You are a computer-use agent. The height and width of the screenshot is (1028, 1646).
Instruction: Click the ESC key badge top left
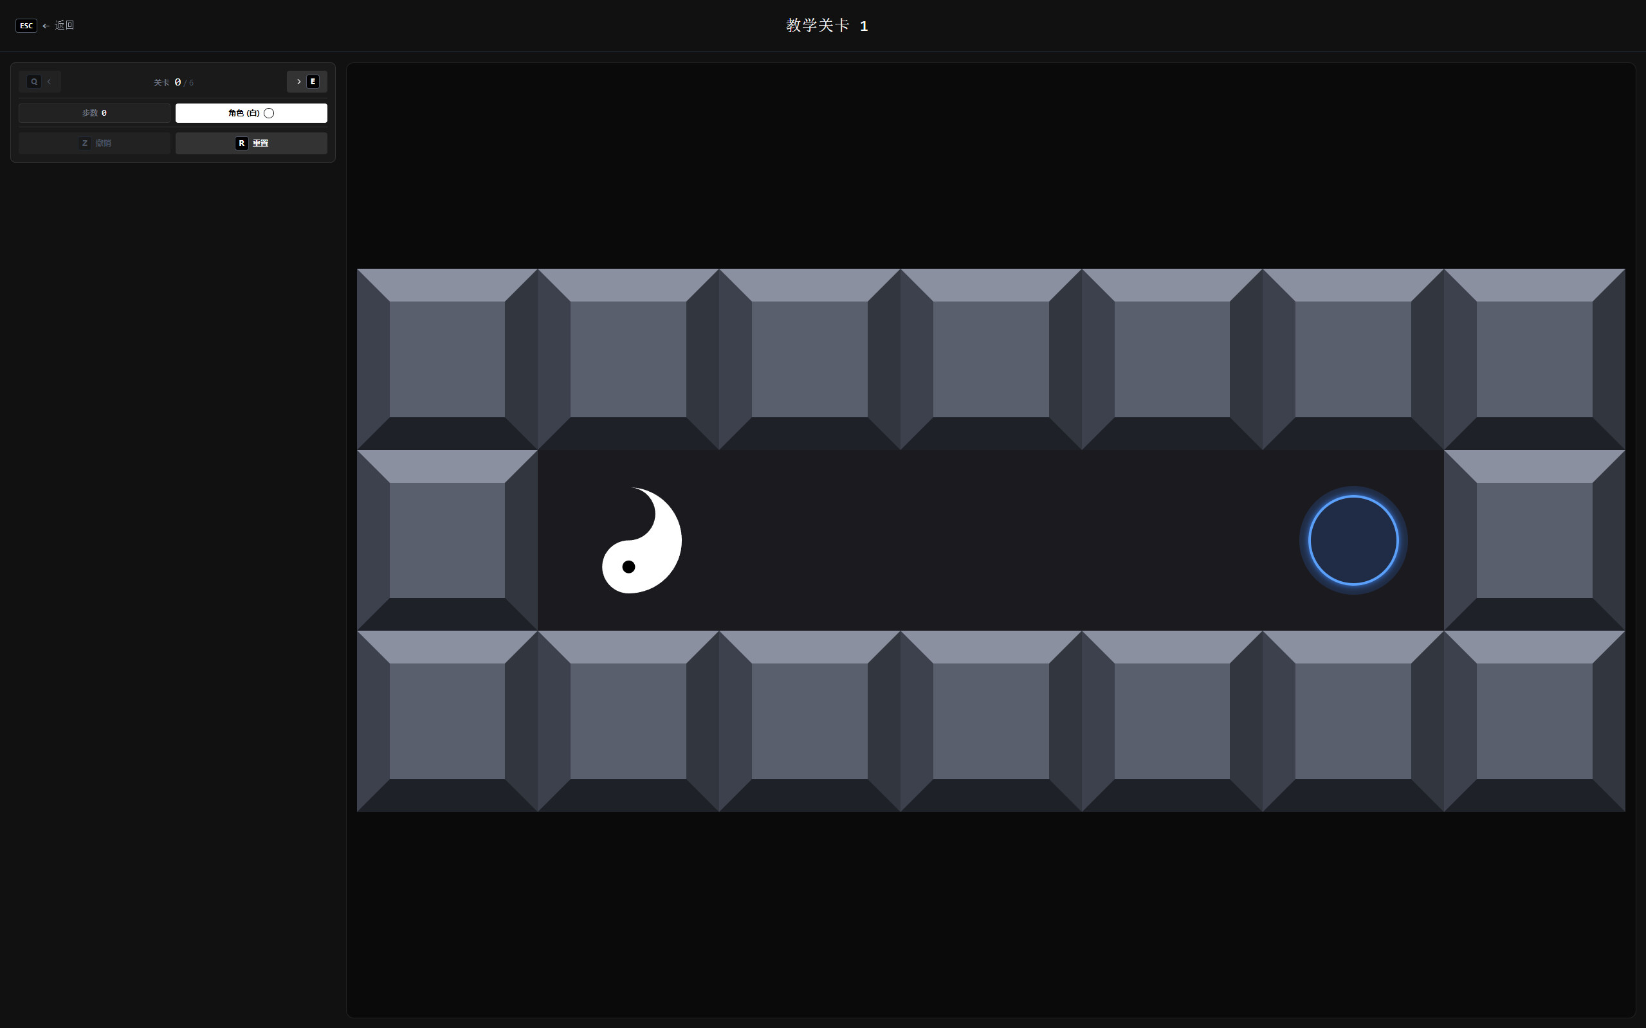click(x=26, y=25)
